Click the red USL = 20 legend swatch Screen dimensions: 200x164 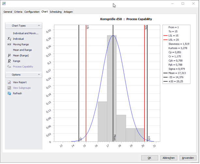point(165,40)
